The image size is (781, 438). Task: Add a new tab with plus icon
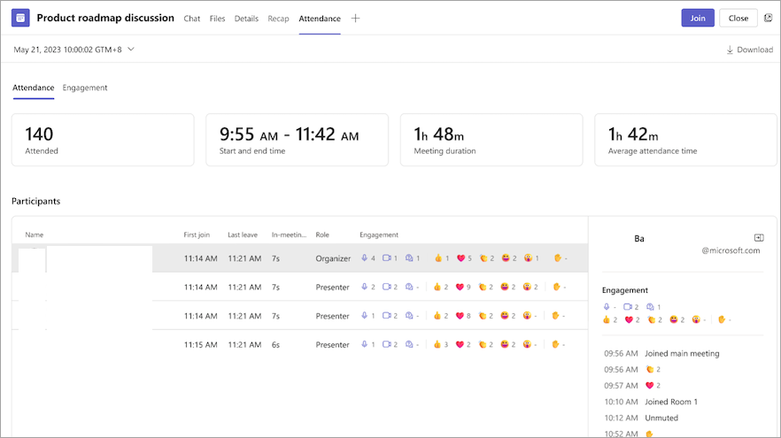pos(355,19)
